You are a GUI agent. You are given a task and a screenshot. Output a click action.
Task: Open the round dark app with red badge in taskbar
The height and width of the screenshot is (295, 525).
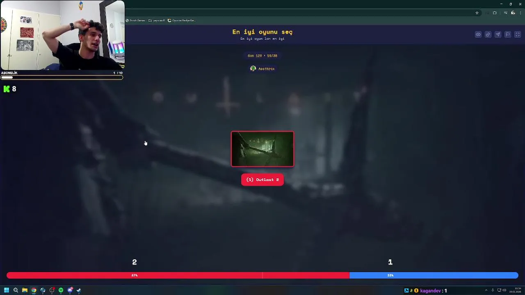52,290
